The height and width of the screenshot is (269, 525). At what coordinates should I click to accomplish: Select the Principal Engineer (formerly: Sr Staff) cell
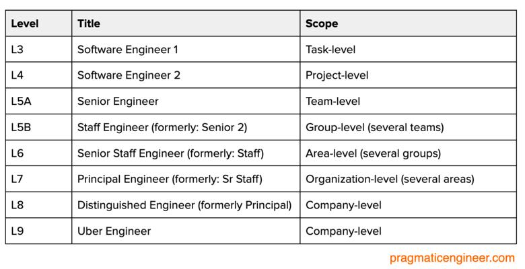[x=170, y=179]
